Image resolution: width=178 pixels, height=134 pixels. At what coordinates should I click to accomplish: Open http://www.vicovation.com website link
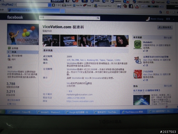(80, 101)
